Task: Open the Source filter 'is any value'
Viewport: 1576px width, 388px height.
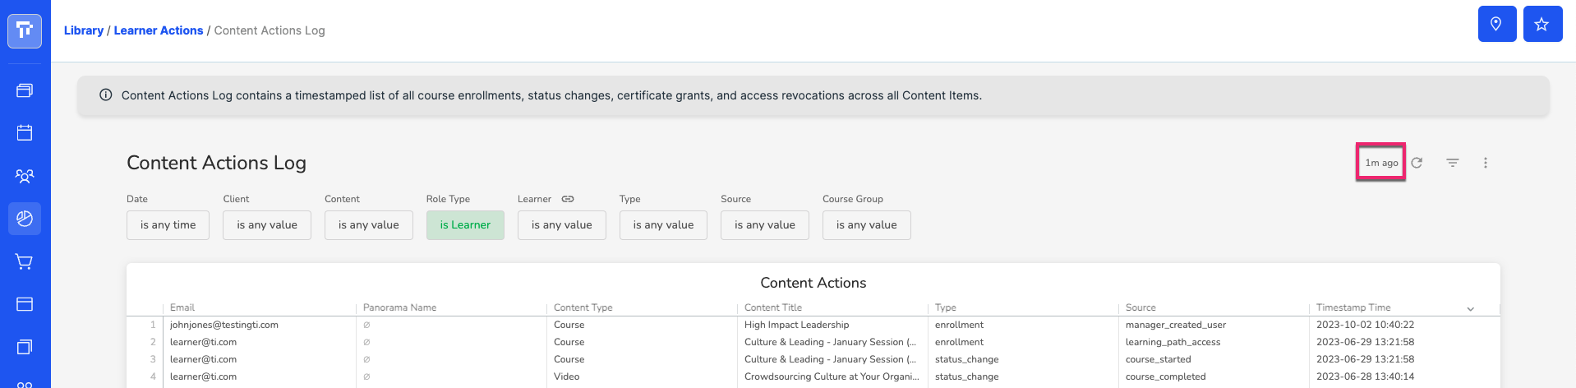Action: pyautogui.click(x=765, y=225)
